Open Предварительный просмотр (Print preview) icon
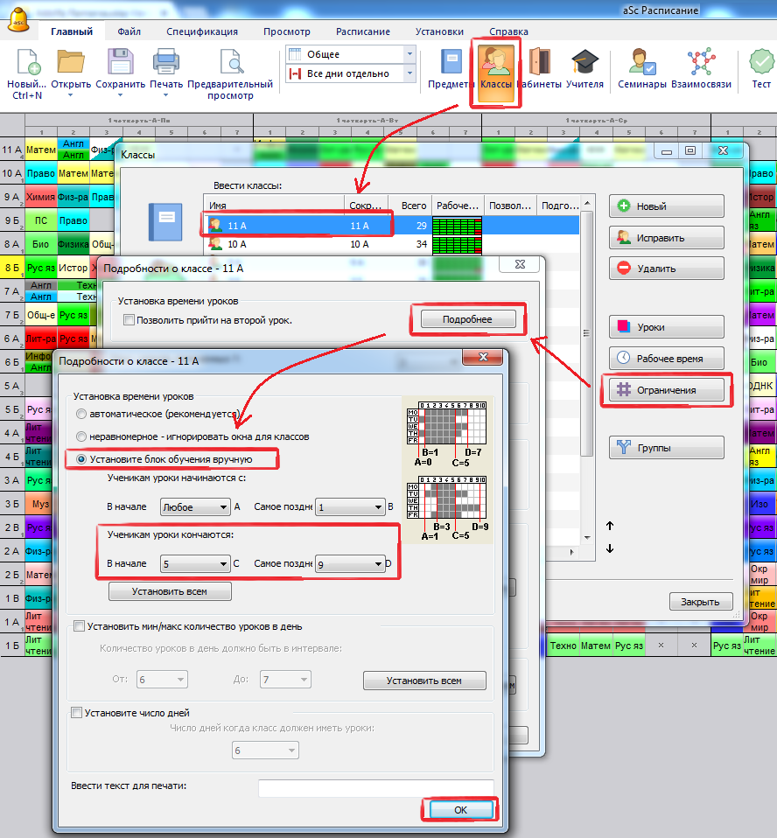 pyautogui.click(x=230, y=63)
